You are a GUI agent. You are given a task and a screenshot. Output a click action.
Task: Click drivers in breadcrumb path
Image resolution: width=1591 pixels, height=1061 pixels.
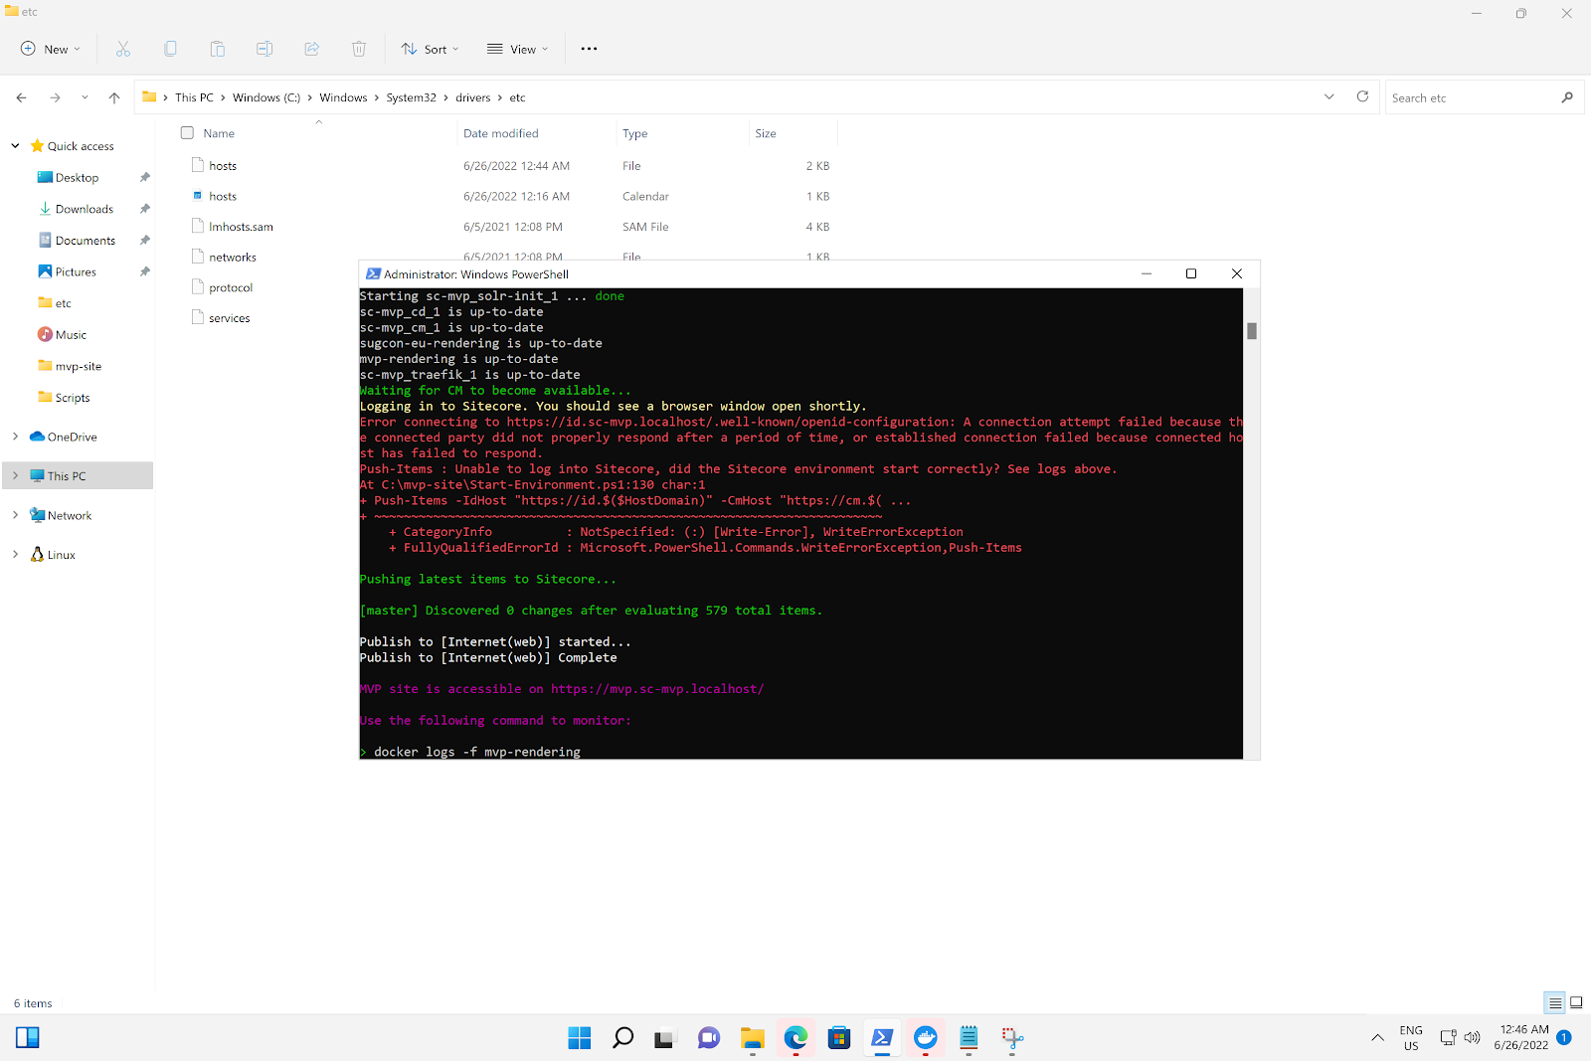click(473, 97)
